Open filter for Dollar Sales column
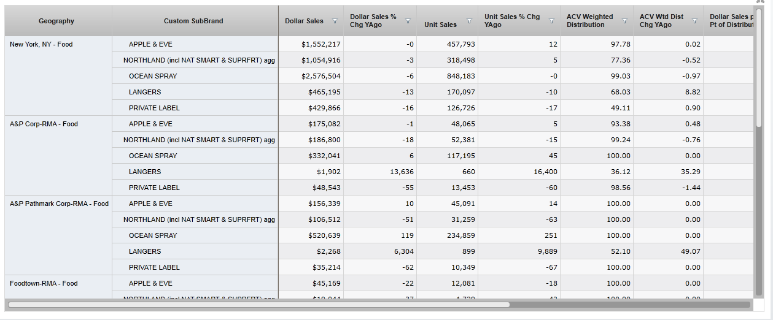The width and height of the screenshot is (773, 320). 335,21
